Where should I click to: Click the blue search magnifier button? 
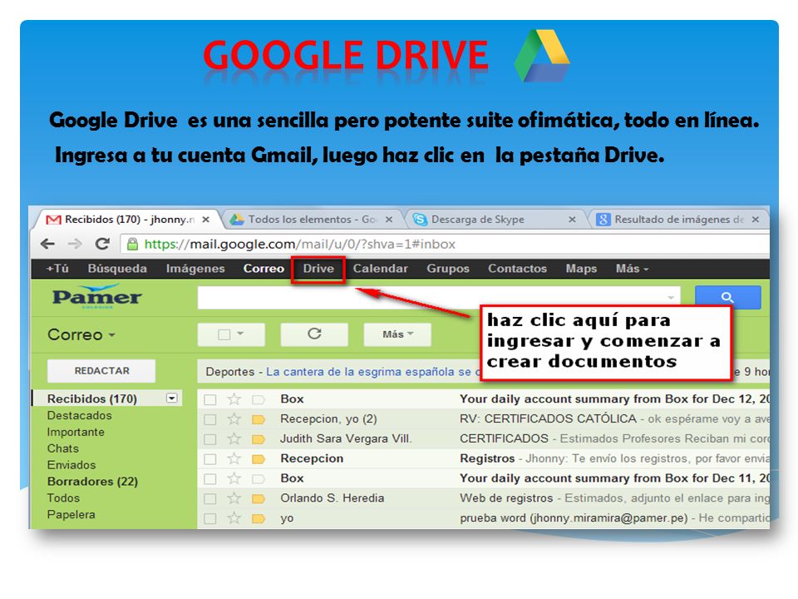click(728, 297)
